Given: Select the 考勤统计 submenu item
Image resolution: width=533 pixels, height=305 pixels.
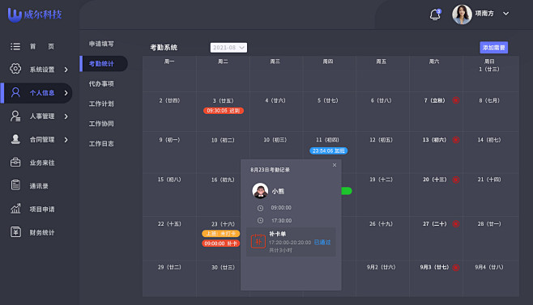Looking at the screenshot, I should pos(104,64).
